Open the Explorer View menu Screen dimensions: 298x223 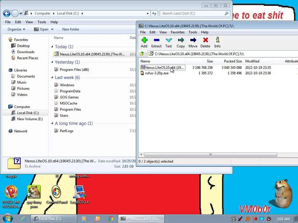29,22
